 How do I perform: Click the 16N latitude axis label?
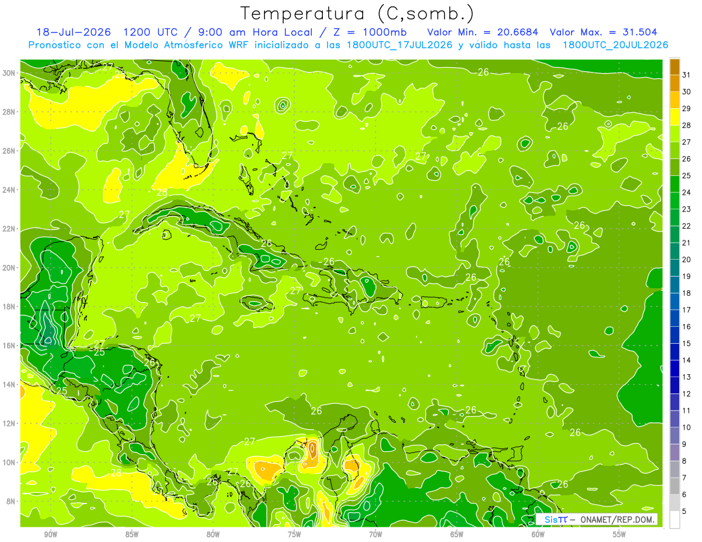tap(9, 346)
